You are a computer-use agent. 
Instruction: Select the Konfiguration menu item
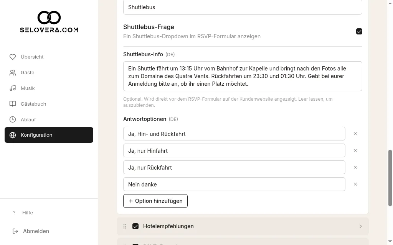click(49, 135)
